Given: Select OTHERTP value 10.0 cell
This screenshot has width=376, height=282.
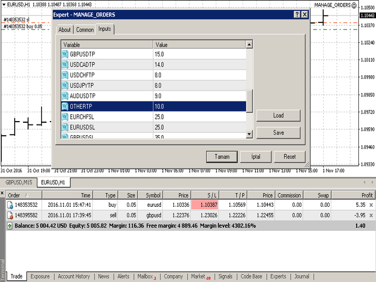Looking at the screenshot, I should 200,106.
